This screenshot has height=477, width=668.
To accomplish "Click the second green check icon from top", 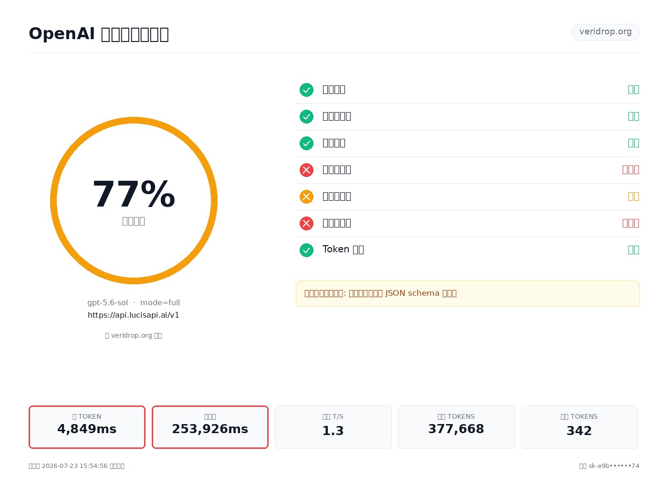I will tap(306, 116).
